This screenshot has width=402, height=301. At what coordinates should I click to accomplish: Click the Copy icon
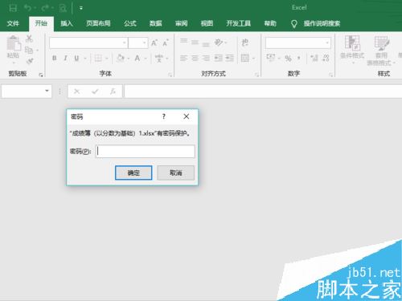click(29, 50)
